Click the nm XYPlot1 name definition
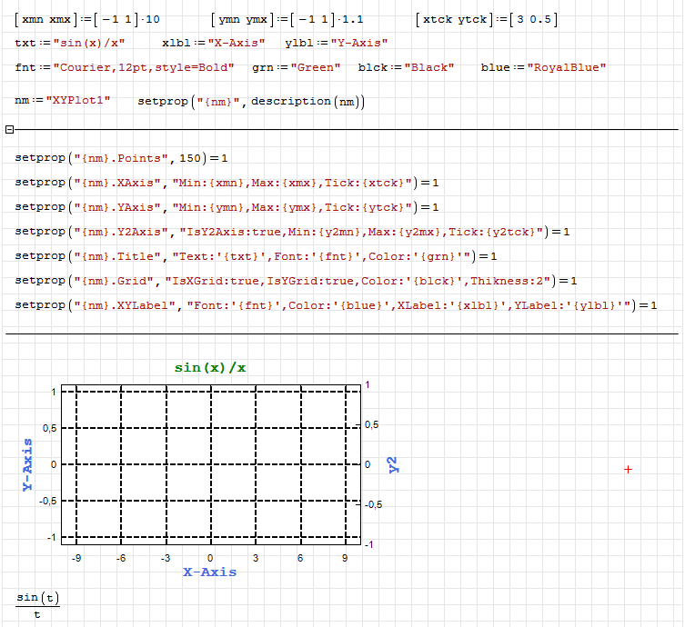 pyautogui.click(x=63, y=101)
